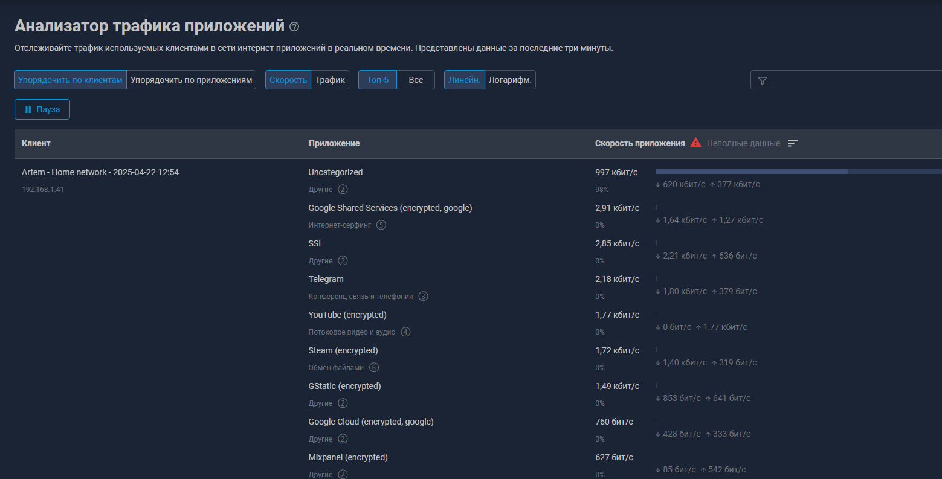Click the sort icon in speed column
The width and height of the screenshot is (942, 479).
tap(793, 143)
